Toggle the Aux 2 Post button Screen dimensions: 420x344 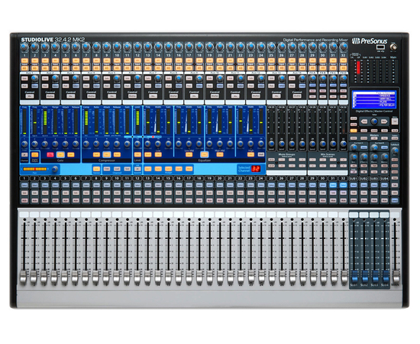tap(45, 86)
